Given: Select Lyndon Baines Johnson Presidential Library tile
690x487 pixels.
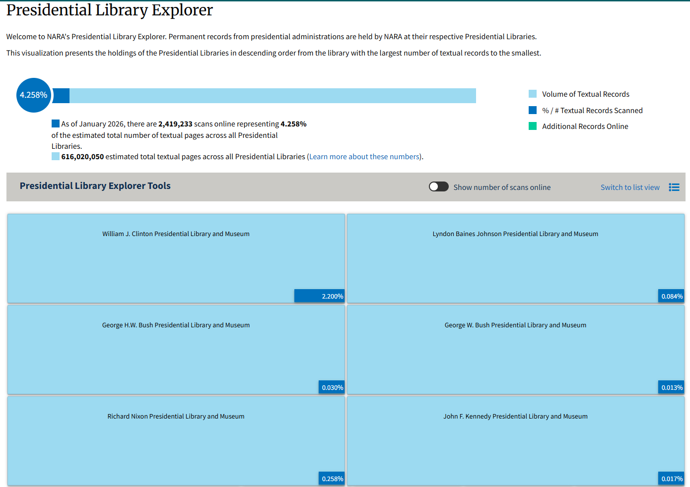Looking at the screenshot, I should point(515,258).
